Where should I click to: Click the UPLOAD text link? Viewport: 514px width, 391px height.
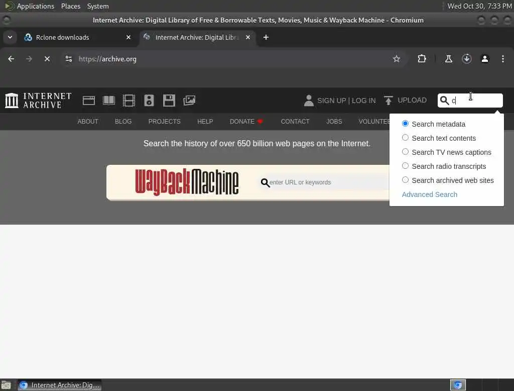pyautogui.click(x=412, y=100)
